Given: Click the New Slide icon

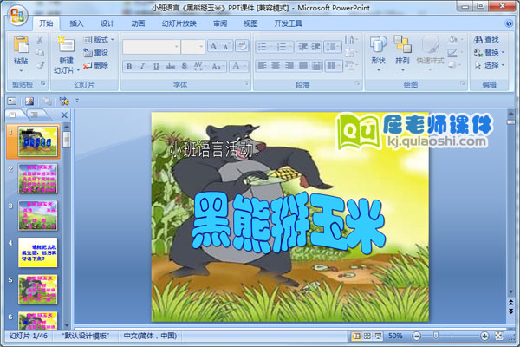Looking at the screenshot, I should [66, 44].
